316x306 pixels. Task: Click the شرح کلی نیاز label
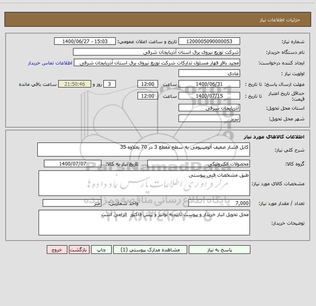tap(290, 150)
